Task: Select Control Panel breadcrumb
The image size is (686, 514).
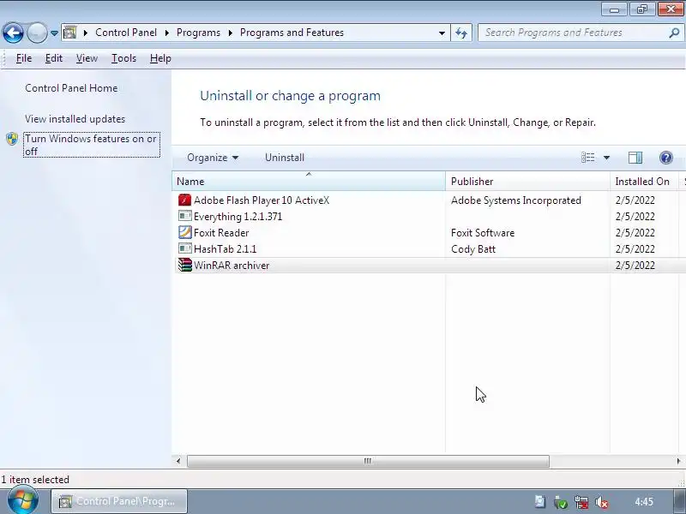Action: pos(126,33)
